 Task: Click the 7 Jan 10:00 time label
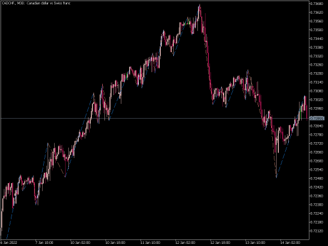[x=44, y=243]
